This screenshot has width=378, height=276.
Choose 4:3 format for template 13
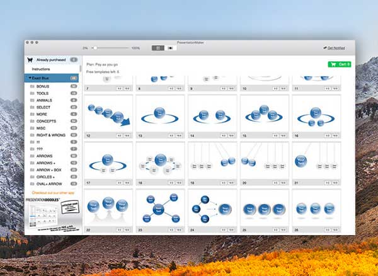click(171, 135)
